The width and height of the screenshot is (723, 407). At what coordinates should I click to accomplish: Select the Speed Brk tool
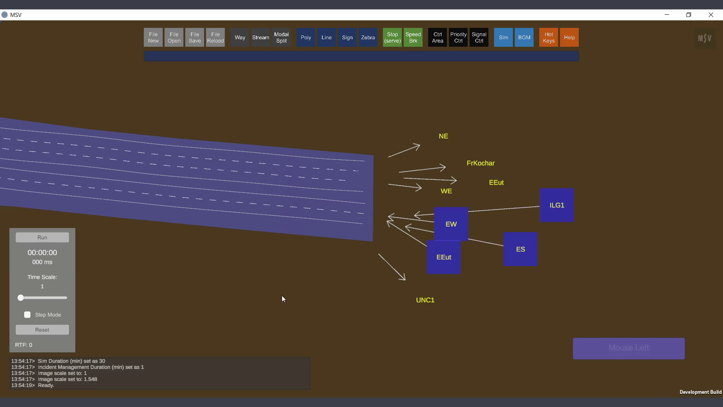click(x=413, y=37)
